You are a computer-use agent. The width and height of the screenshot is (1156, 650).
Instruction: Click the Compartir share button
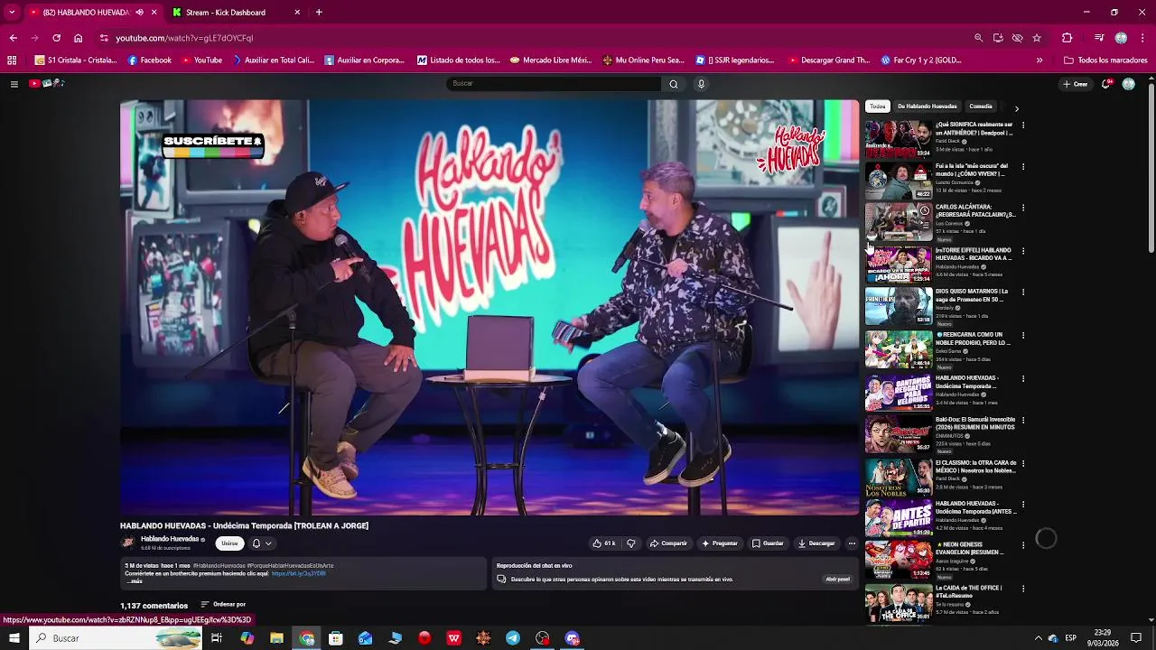click(x=668, y=543)
